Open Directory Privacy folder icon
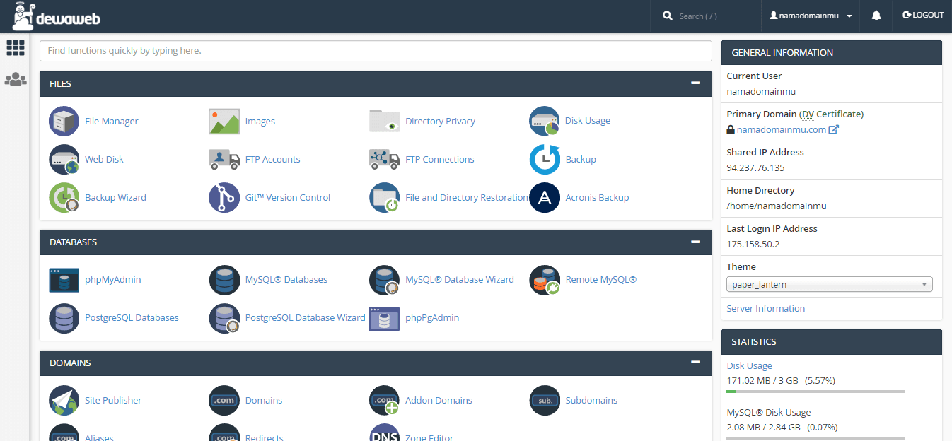The image size is (952, 441). pos(384,121)
